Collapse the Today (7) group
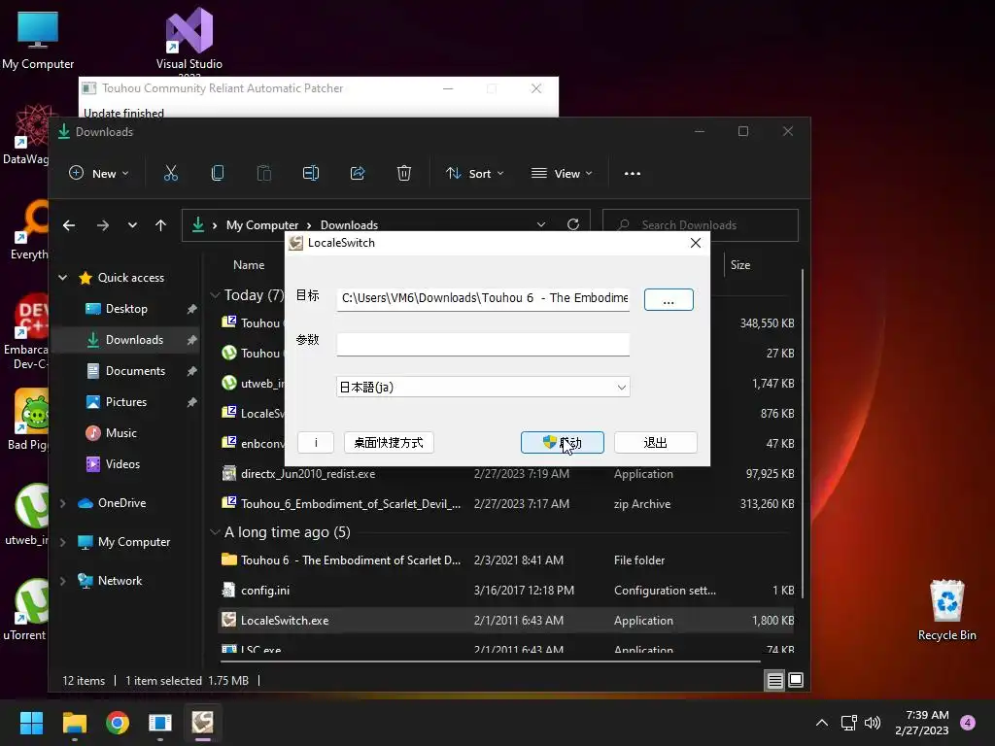The height and width of the screenshot is (746, 995). [215, 295]
